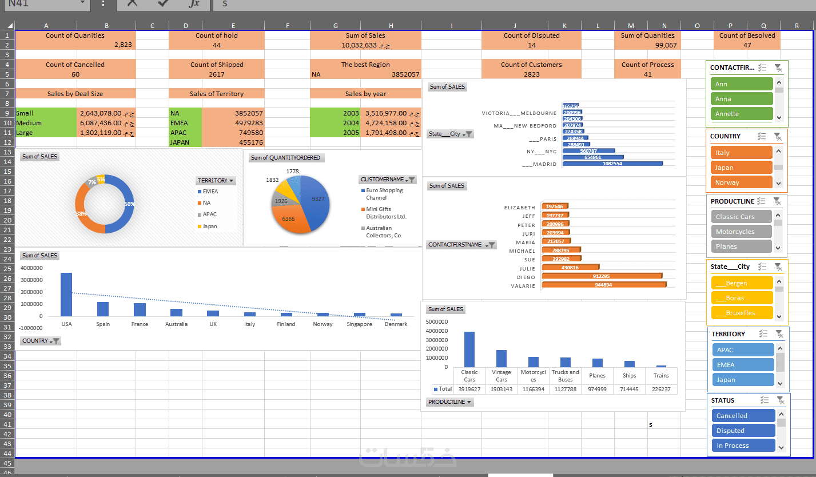Toggle multi-select in PRODUCTLINE slicer

pyautogui.click(x=761, y=201)
